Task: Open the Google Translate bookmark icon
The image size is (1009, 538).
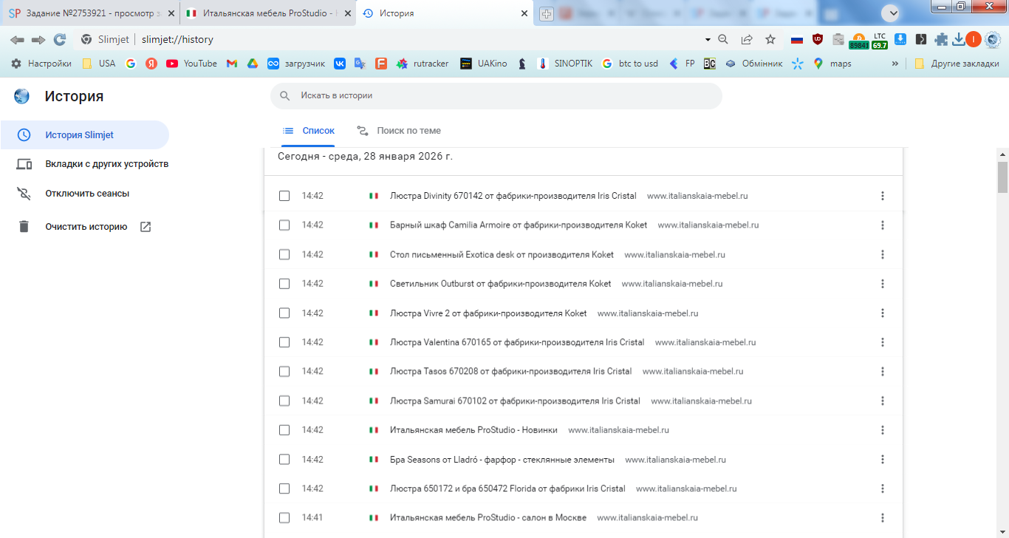Action: point(360,64)
